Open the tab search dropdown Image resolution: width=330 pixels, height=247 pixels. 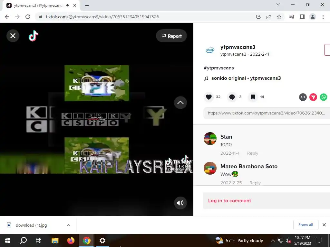click(x=278, y=5)
